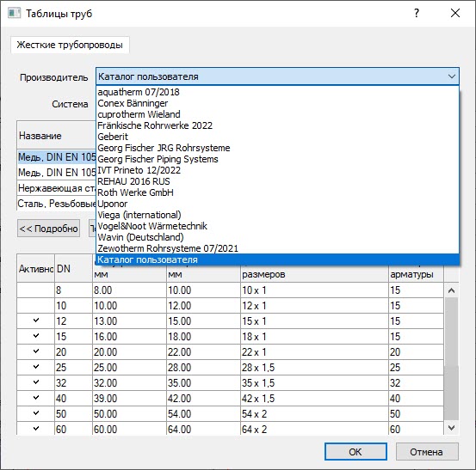
Task: Choose Georg Fischer JRG Rohrsysteme
Action: pos(277,148)
